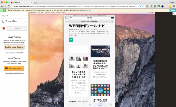Click the gray page extension icon
The image size is (176, 107).
click(x=147, y=7)
